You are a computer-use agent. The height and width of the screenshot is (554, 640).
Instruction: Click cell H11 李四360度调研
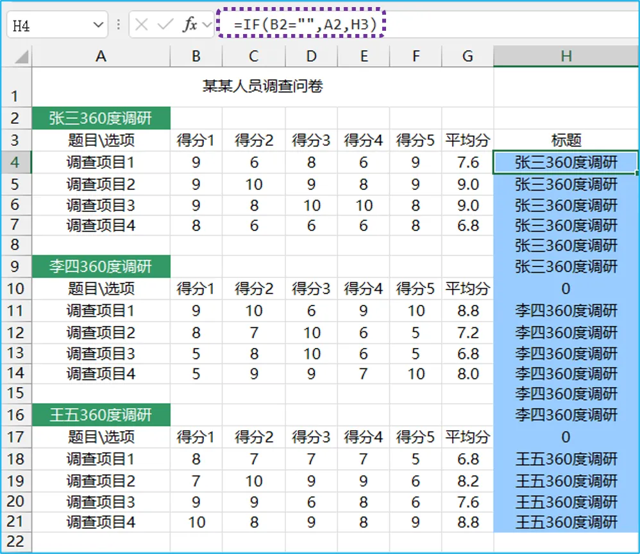click(x=566, y=311)
